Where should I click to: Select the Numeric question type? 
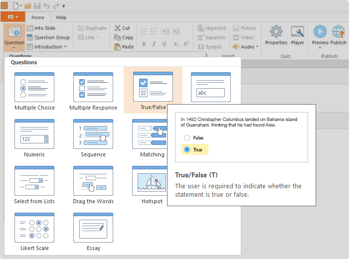[34, 138]
